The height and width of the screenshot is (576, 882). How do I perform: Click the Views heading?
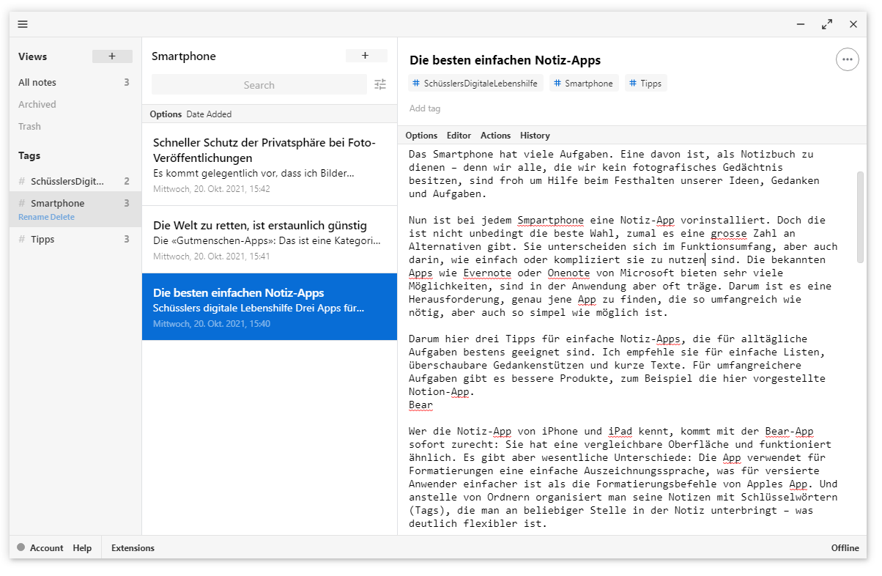(32, 56)
